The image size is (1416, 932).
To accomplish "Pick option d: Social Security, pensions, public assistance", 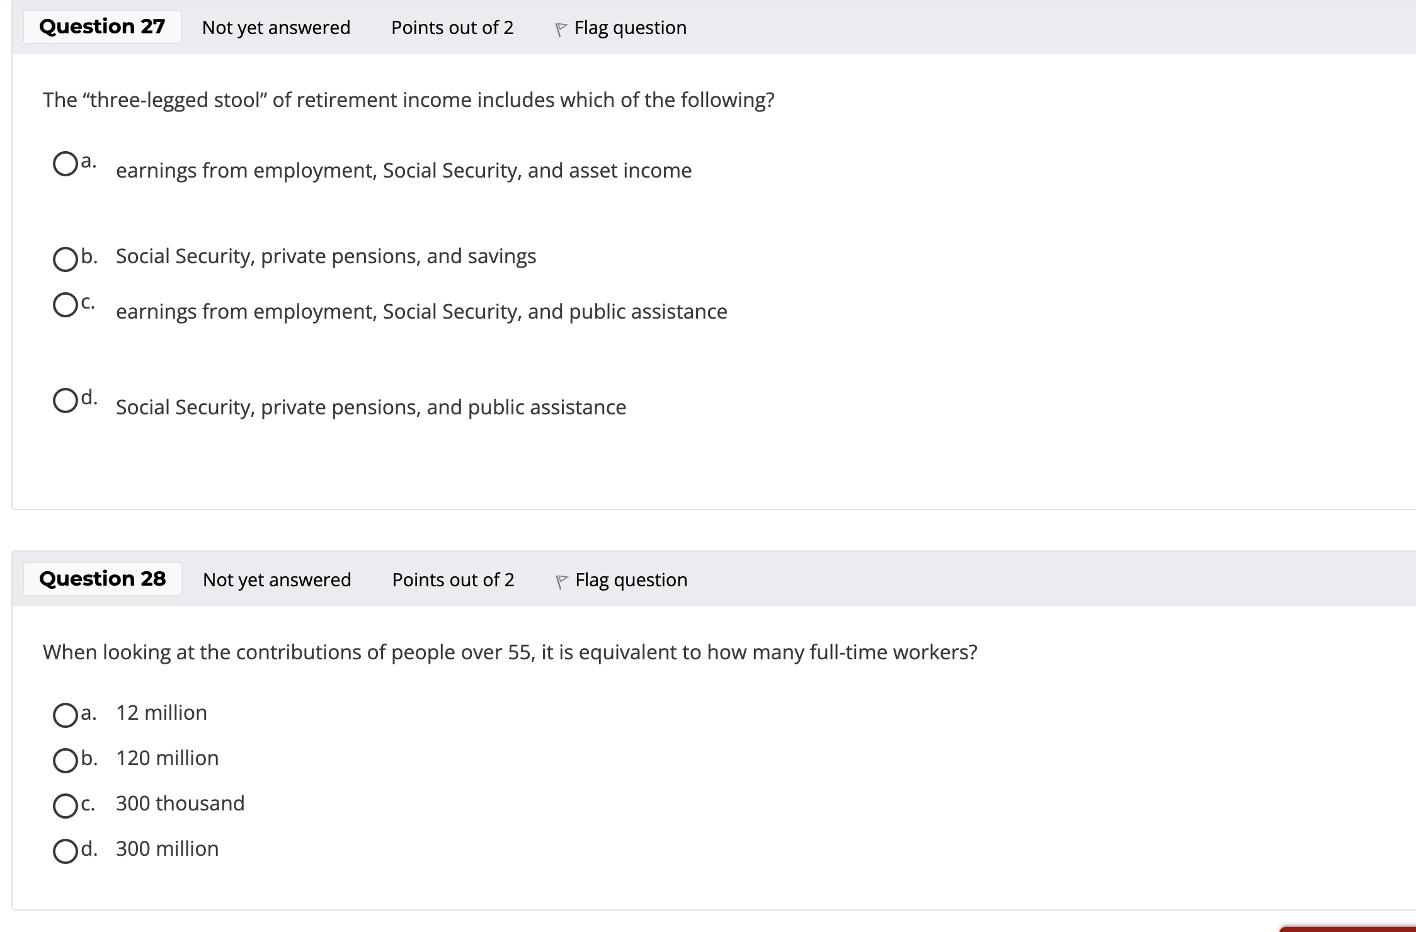I will [x=66, y=401].
